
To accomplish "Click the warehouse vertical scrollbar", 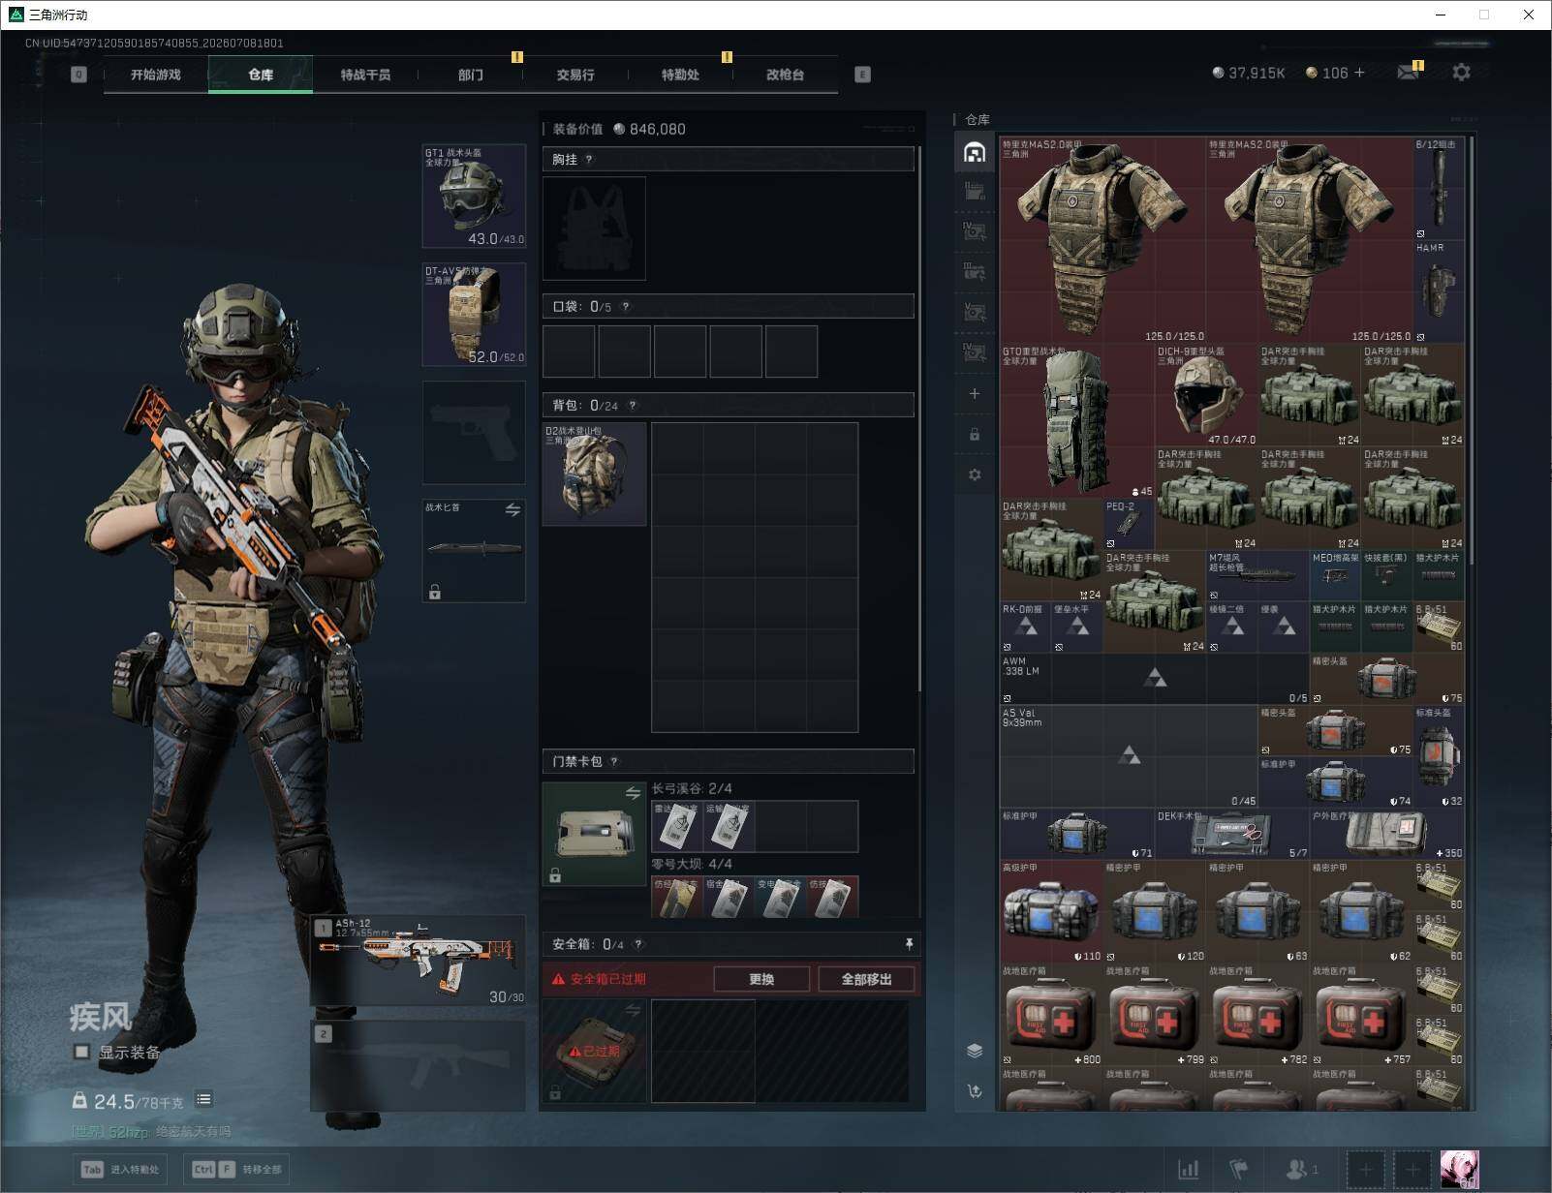I will pos(1472,349).
